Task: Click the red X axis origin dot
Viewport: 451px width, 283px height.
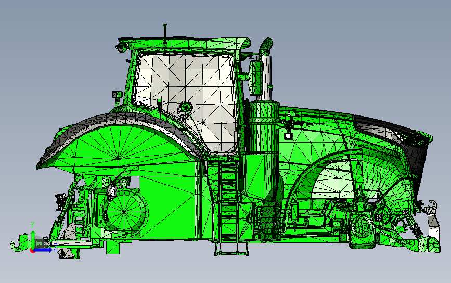Action: (33, 251)
